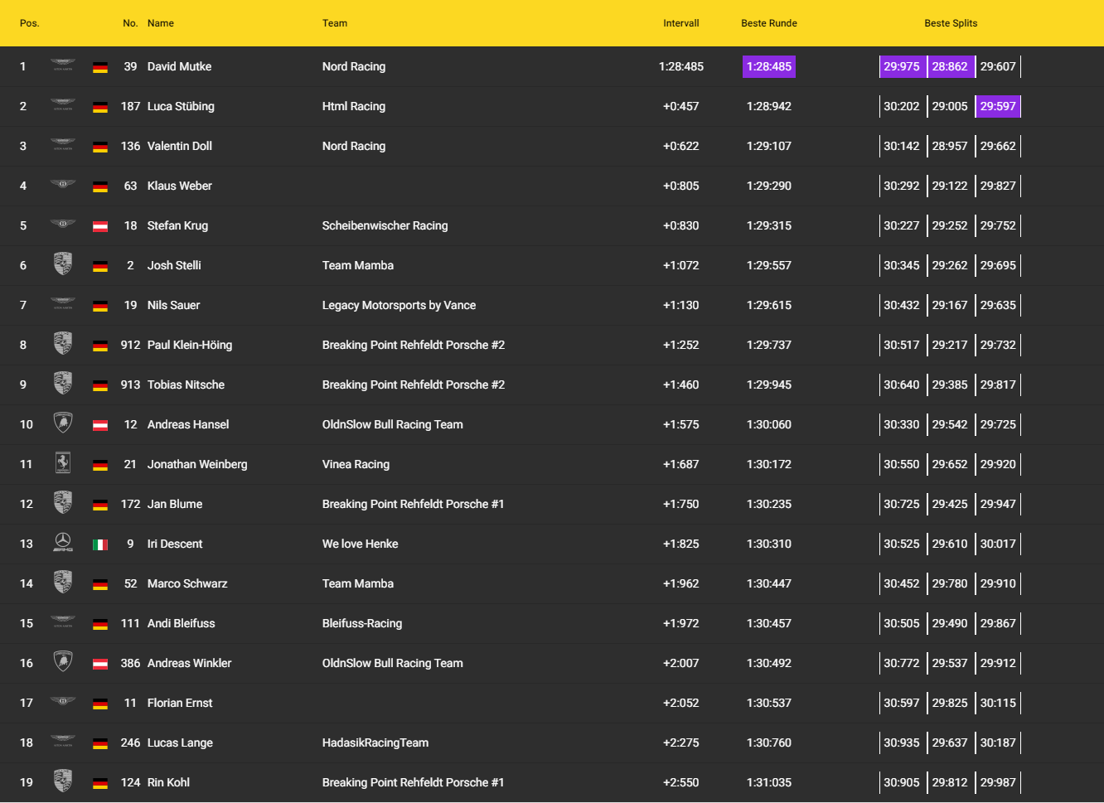The width and height of the screenshot is (1104, 803).
Task: Click the Austrian flag next to Stefan Krug
Action: tap(100, 225)
